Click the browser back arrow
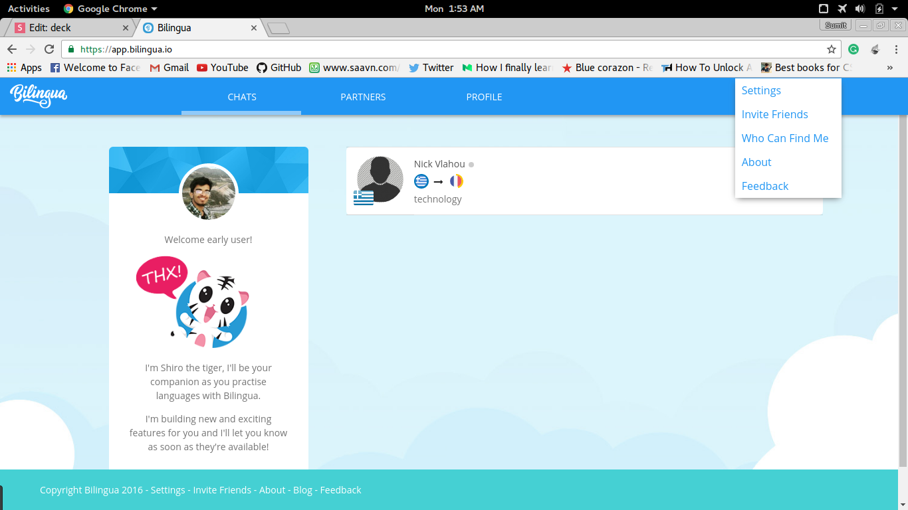Viewport: 908px width, 510px height. click(12, 49)
